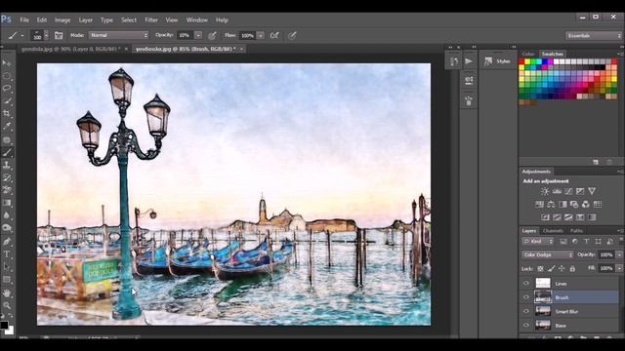Open the Essentials workspace dropdown
This screenshot has width=625, height=351.
tap(593, 35)
